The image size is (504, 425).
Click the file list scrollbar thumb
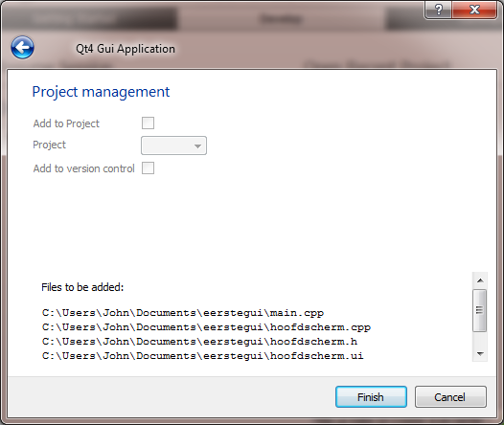(x=480, y=310)
